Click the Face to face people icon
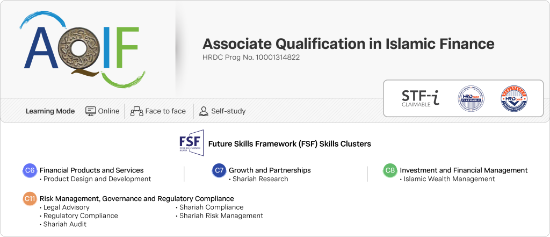550x237 pixels. click(136, 111)
